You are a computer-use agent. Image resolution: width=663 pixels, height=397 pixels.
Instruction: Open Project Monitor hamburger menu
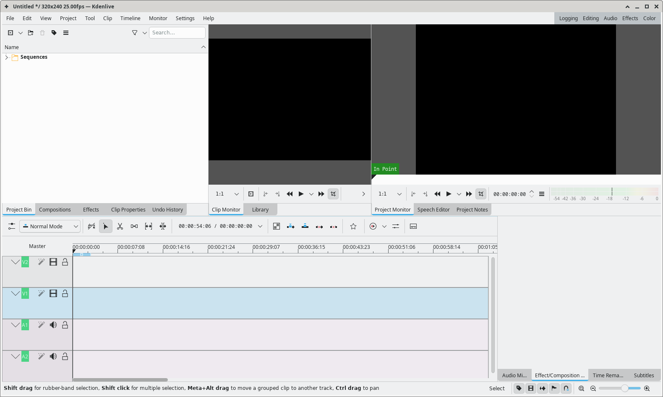(542, 194)
